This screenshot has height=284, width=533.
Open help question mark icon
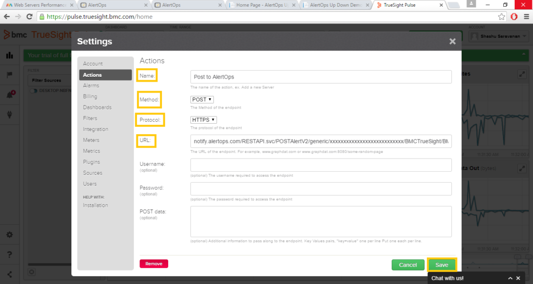9,254
